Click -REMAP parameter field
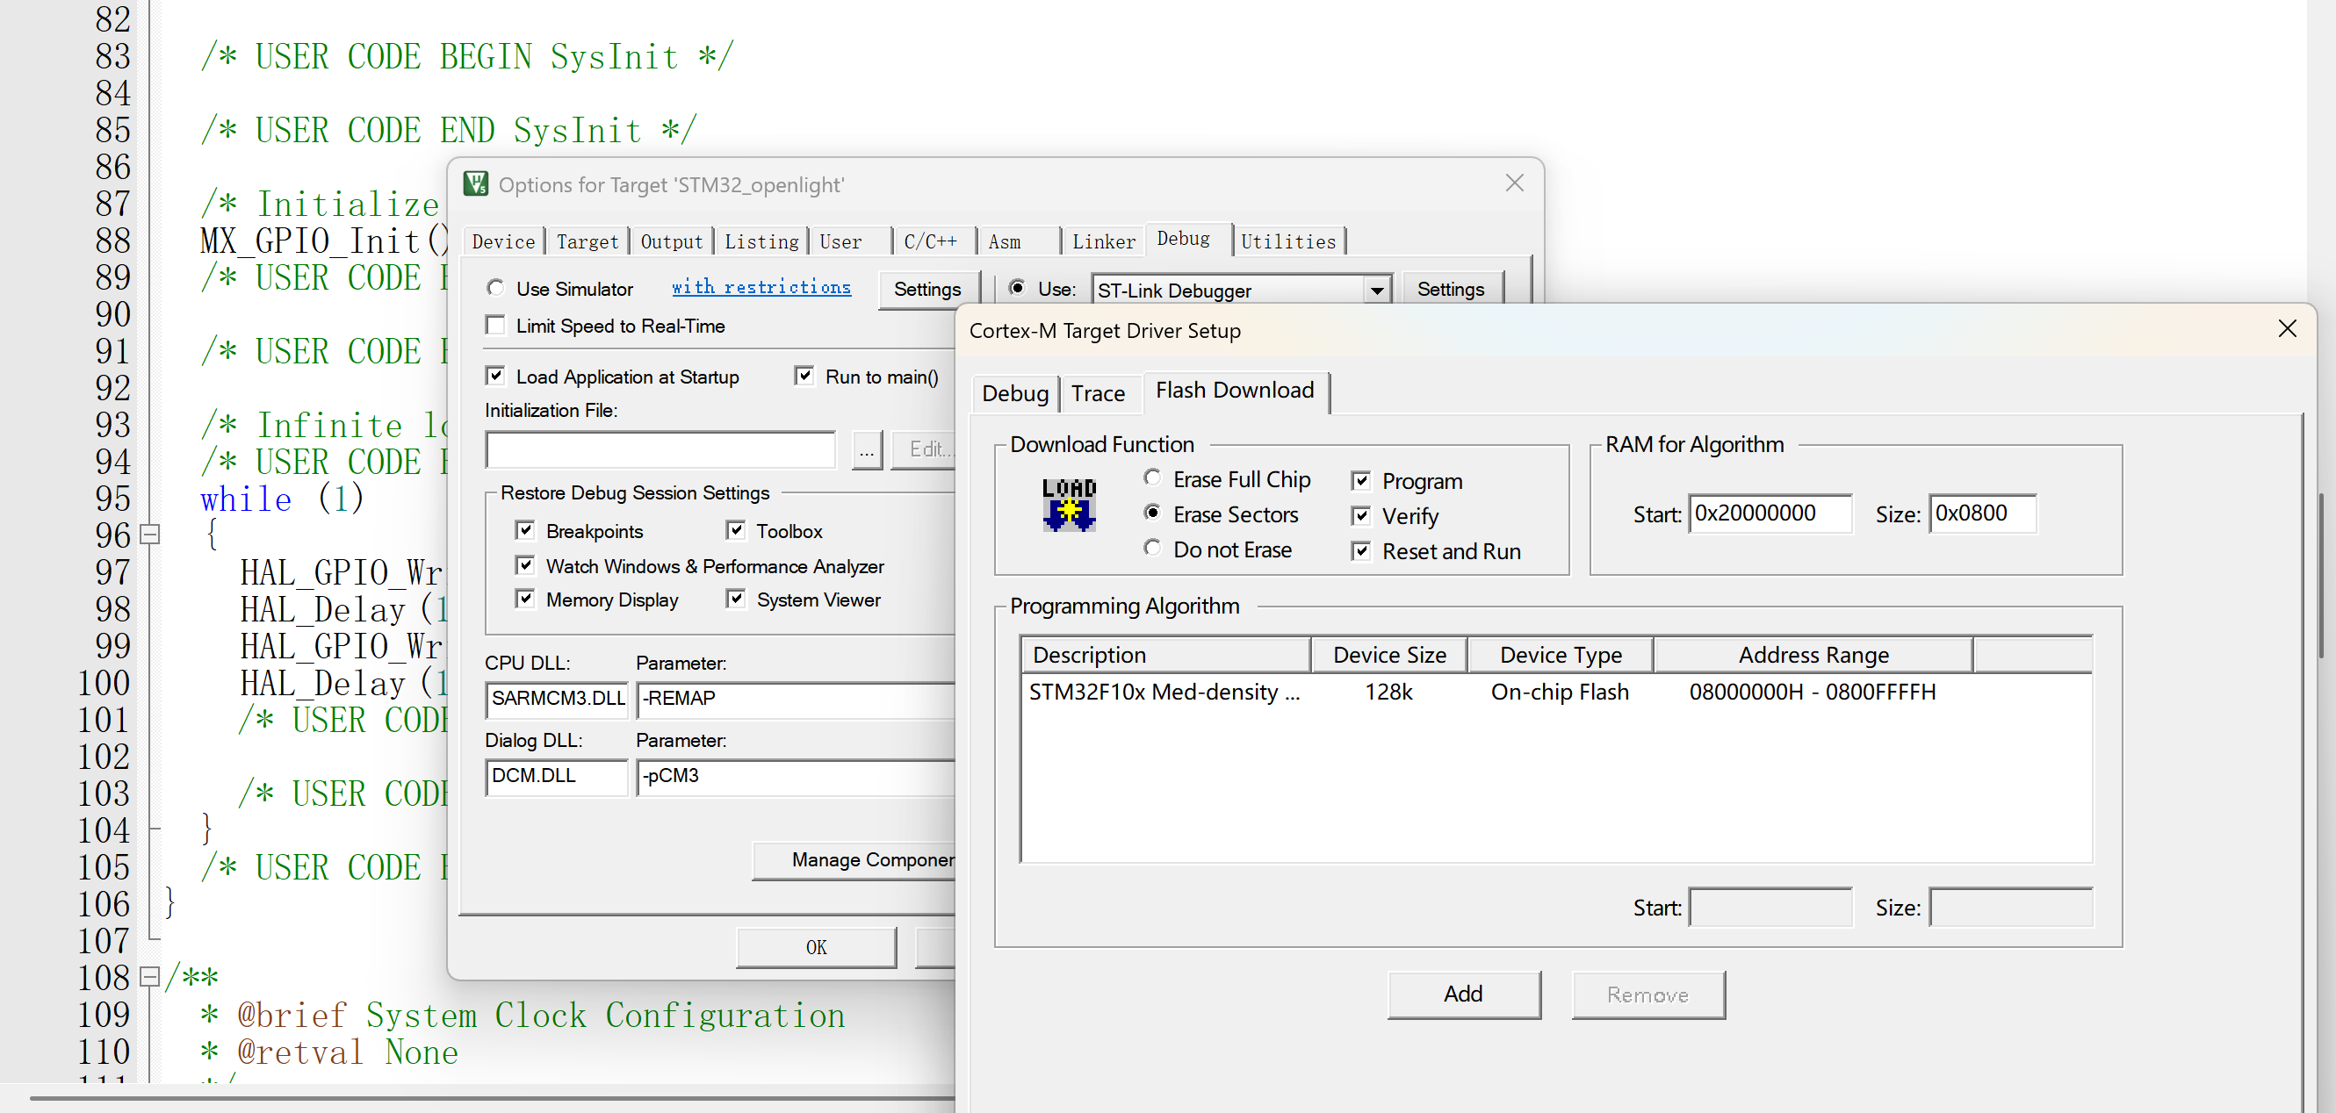This screenshot has height=1113, width=2336. pyautogui.click(x=797, y=699)
